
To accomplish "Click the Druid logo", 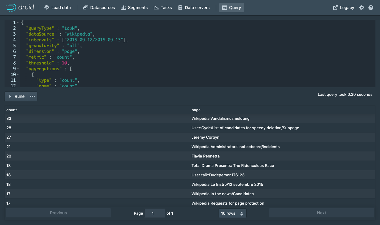I will (20, 8).
